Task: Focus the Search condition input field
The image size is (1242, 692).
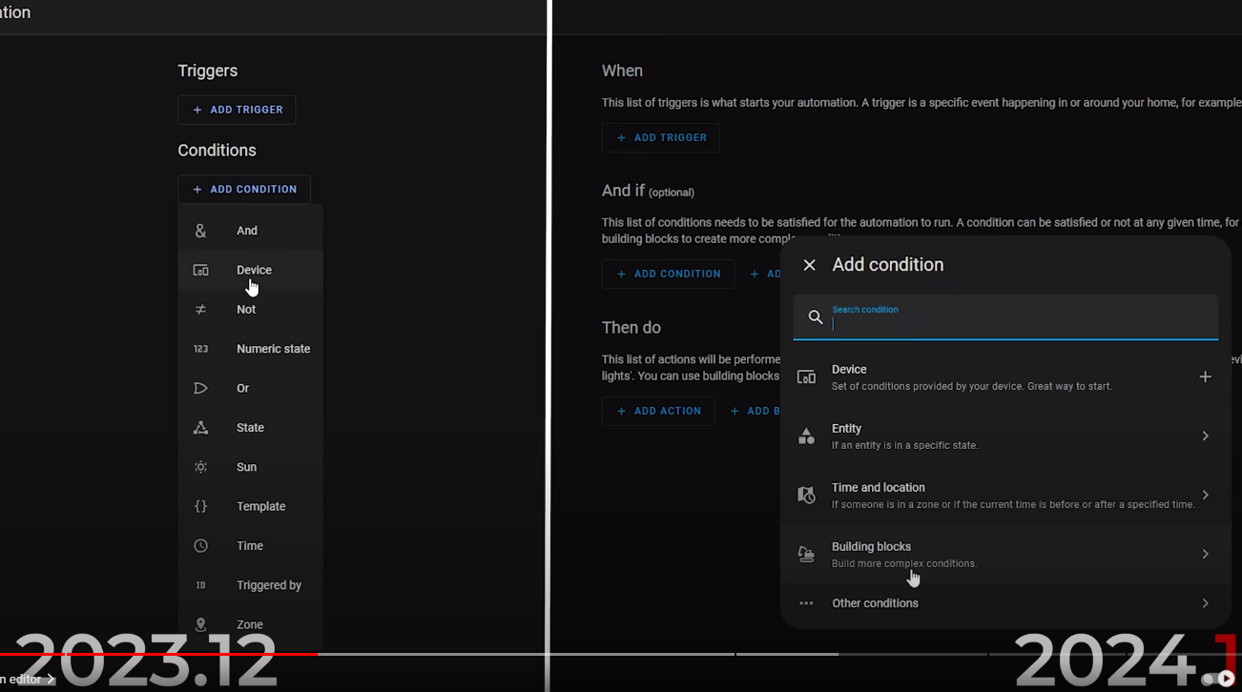Action: point(1005,317)
